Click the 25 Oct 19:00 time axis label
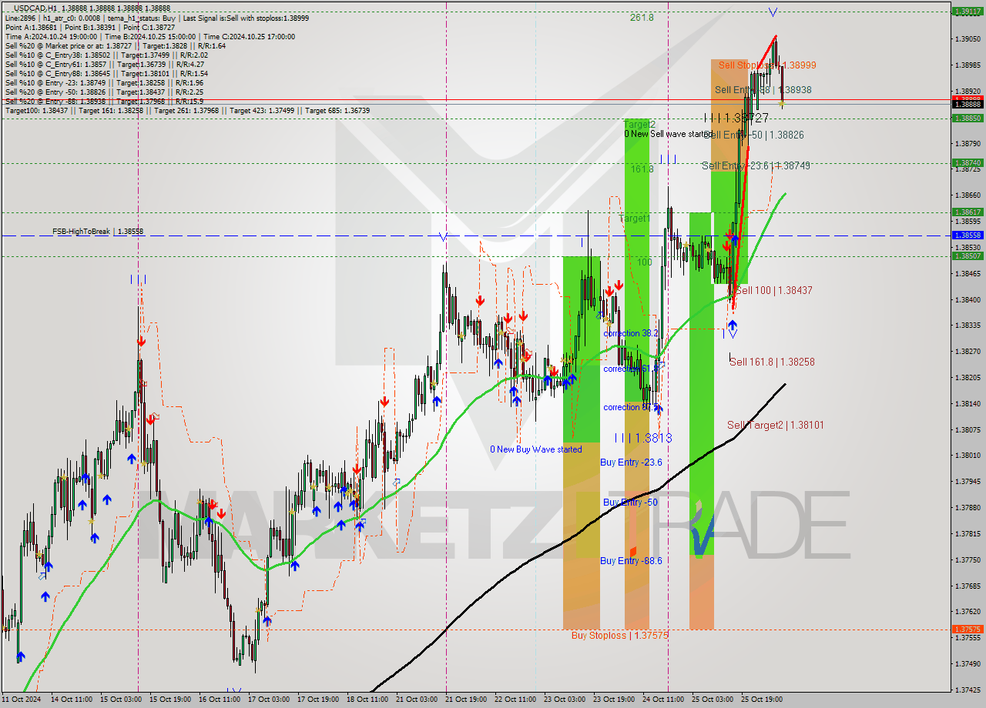Viewport: 986px width, 708px height. [x=762, y=700]
